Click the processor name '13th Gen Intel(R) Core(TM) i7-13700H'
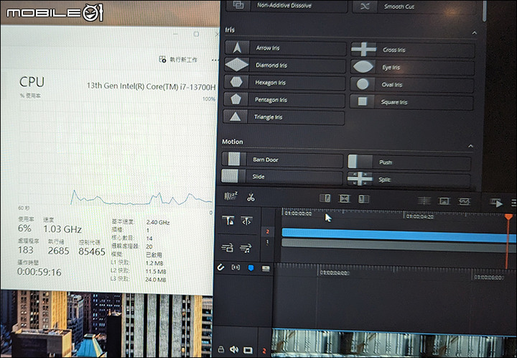This screenshot has height=358, width=517. point(151,86)
